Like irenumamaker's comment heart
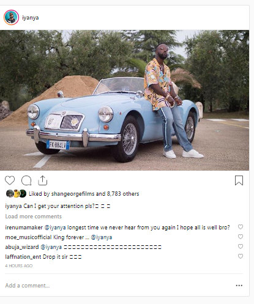This screenshot has width=254, height=304. (241, 227)
